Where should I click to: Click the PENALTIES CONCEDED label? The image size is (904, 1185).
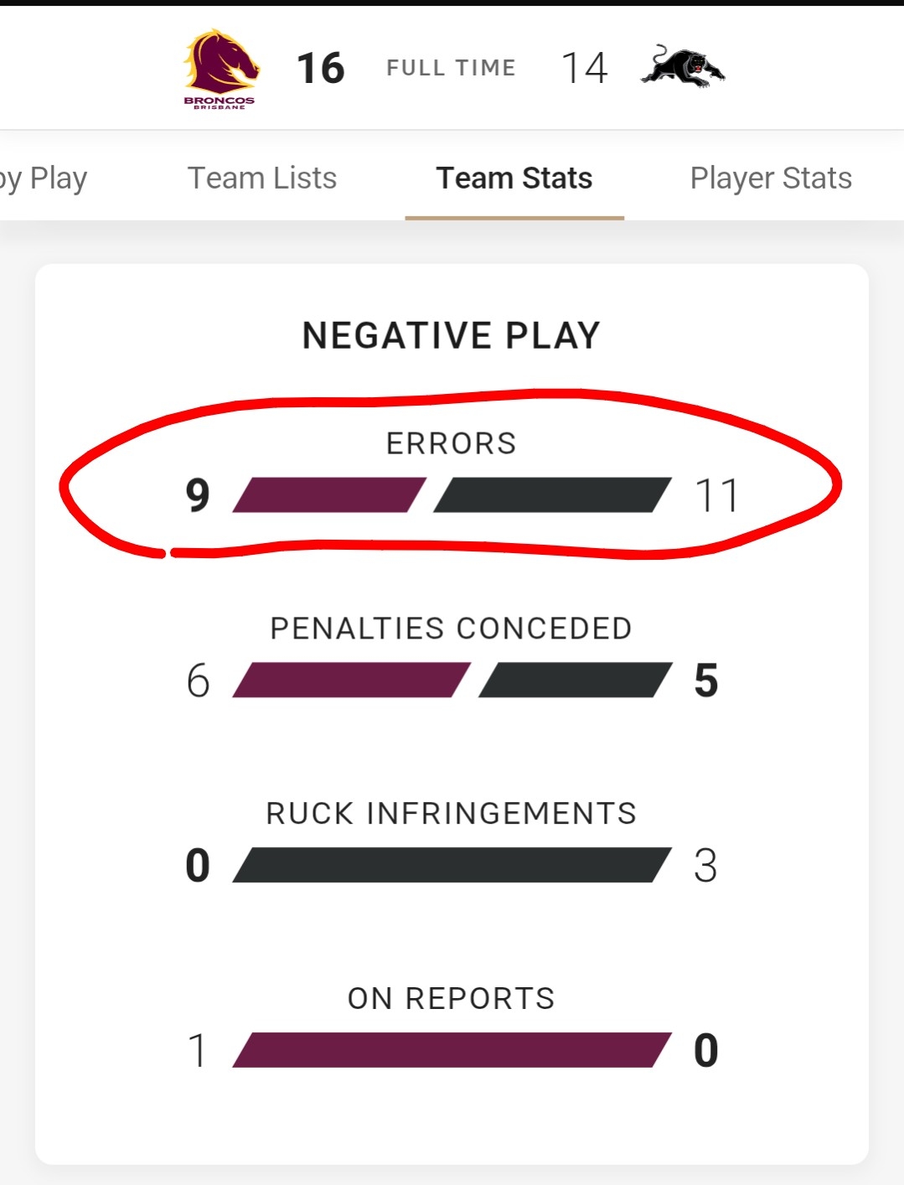[452, 629]
